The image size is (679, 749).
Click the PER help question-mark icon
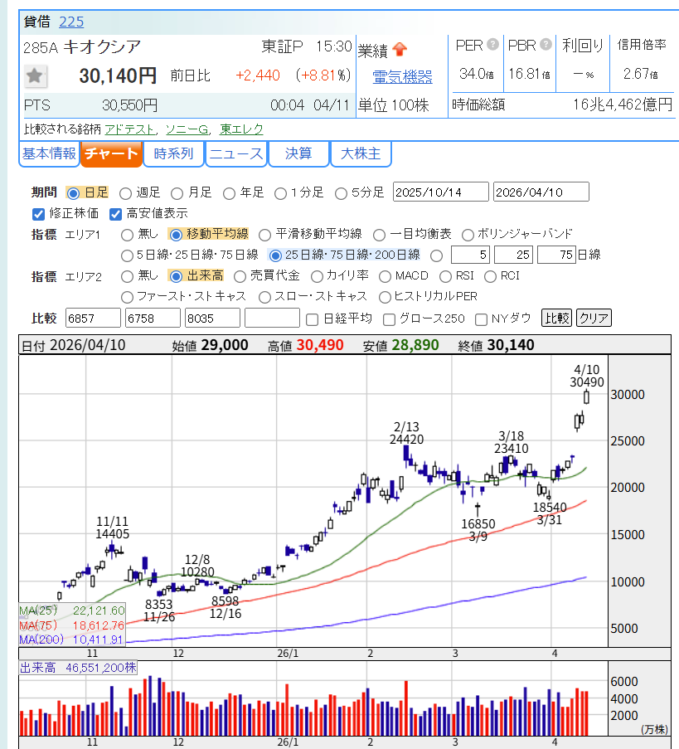coord(492,45)
